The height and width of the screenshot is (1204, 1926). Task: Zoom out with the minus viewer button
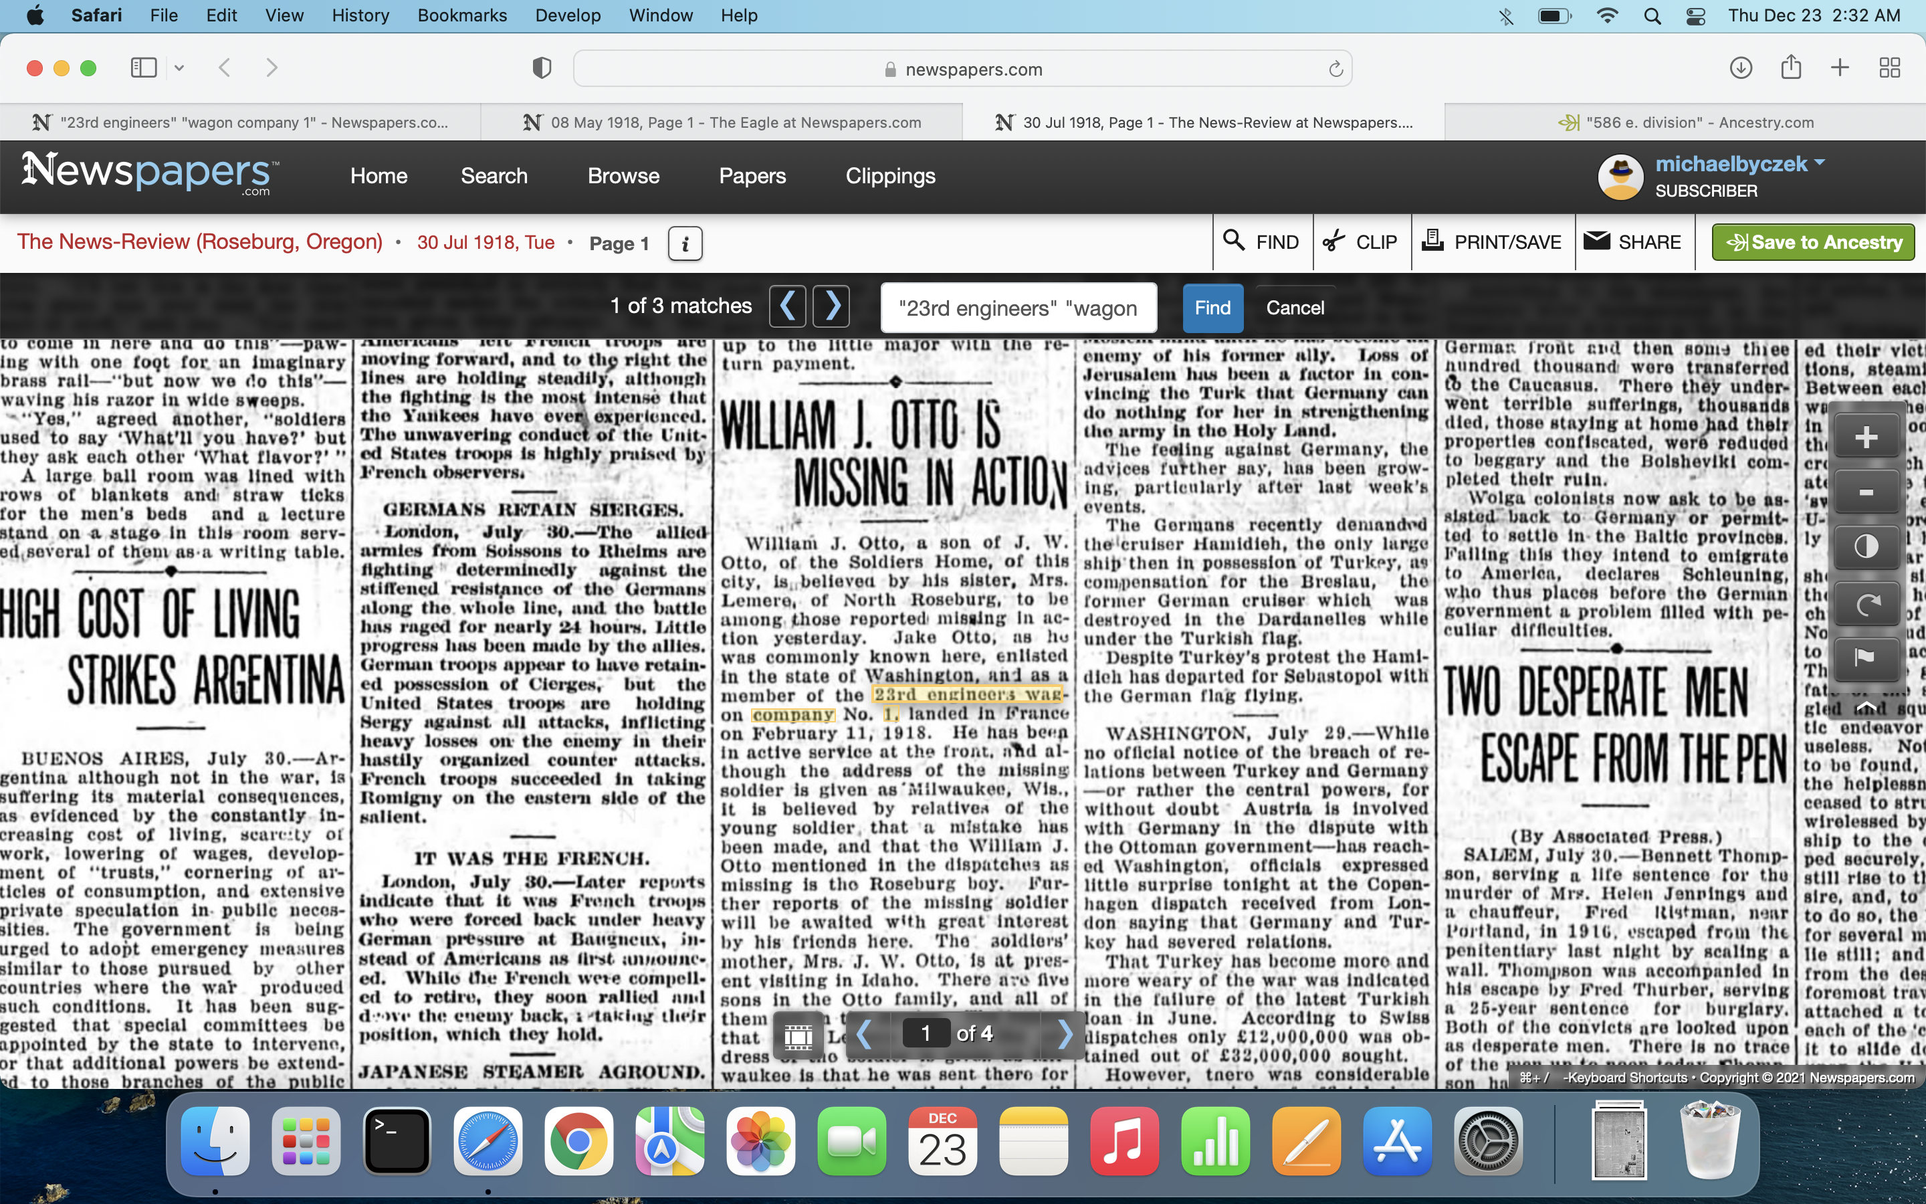(1866, 493)
